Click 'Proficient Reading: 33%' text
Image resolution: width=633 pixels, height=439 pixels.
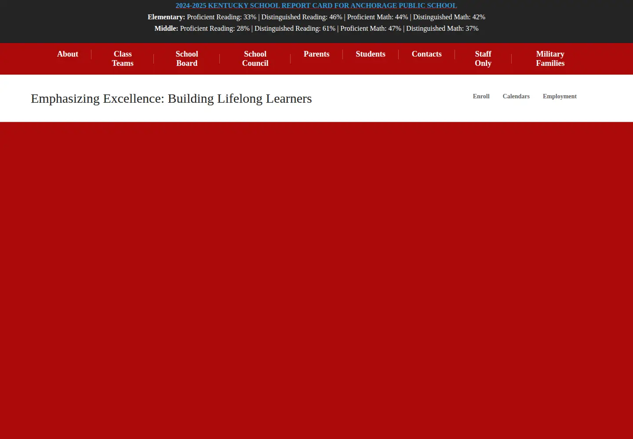222,17
